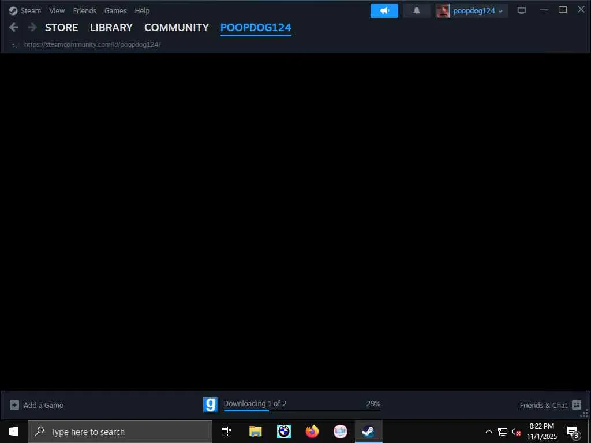Click the Steam taskbar icon
The image size is (591, 443).
pyautogui.click(x=369, y=431)
